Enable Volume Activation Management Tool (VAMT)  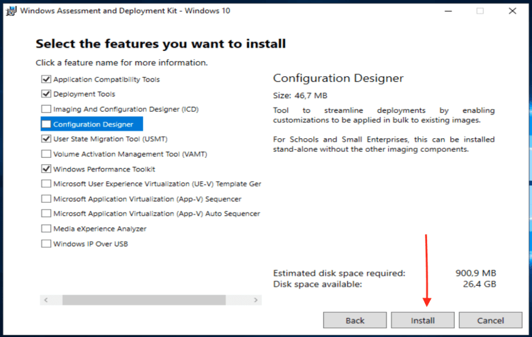point(46,154)
